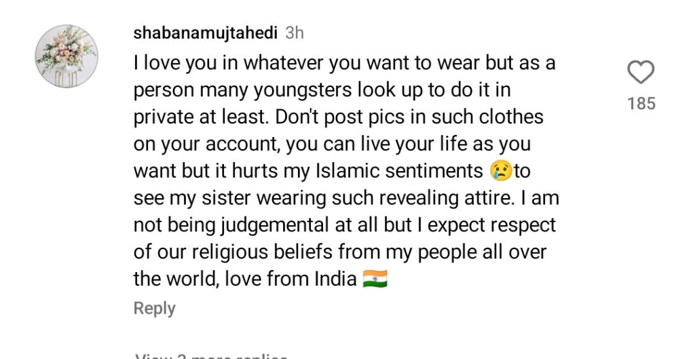The width and height of the screenshot is (695, 359).
Task: Reply to shabanamujtahedi's comment
Action: [x=155, y=308]
